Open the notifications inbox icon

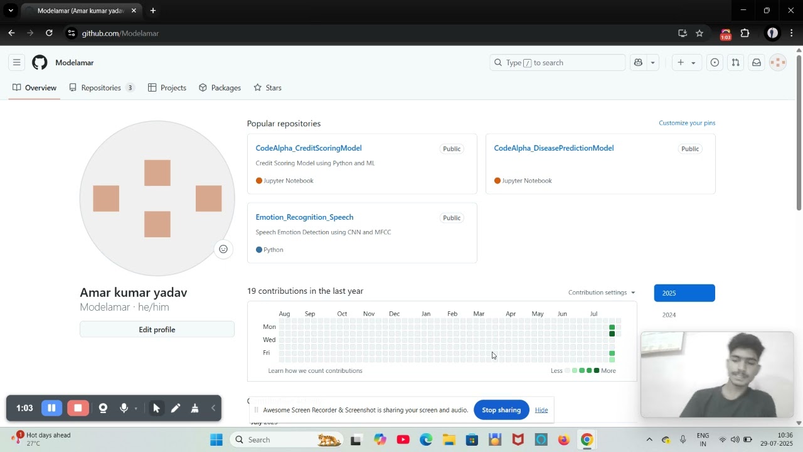point(757,62)
